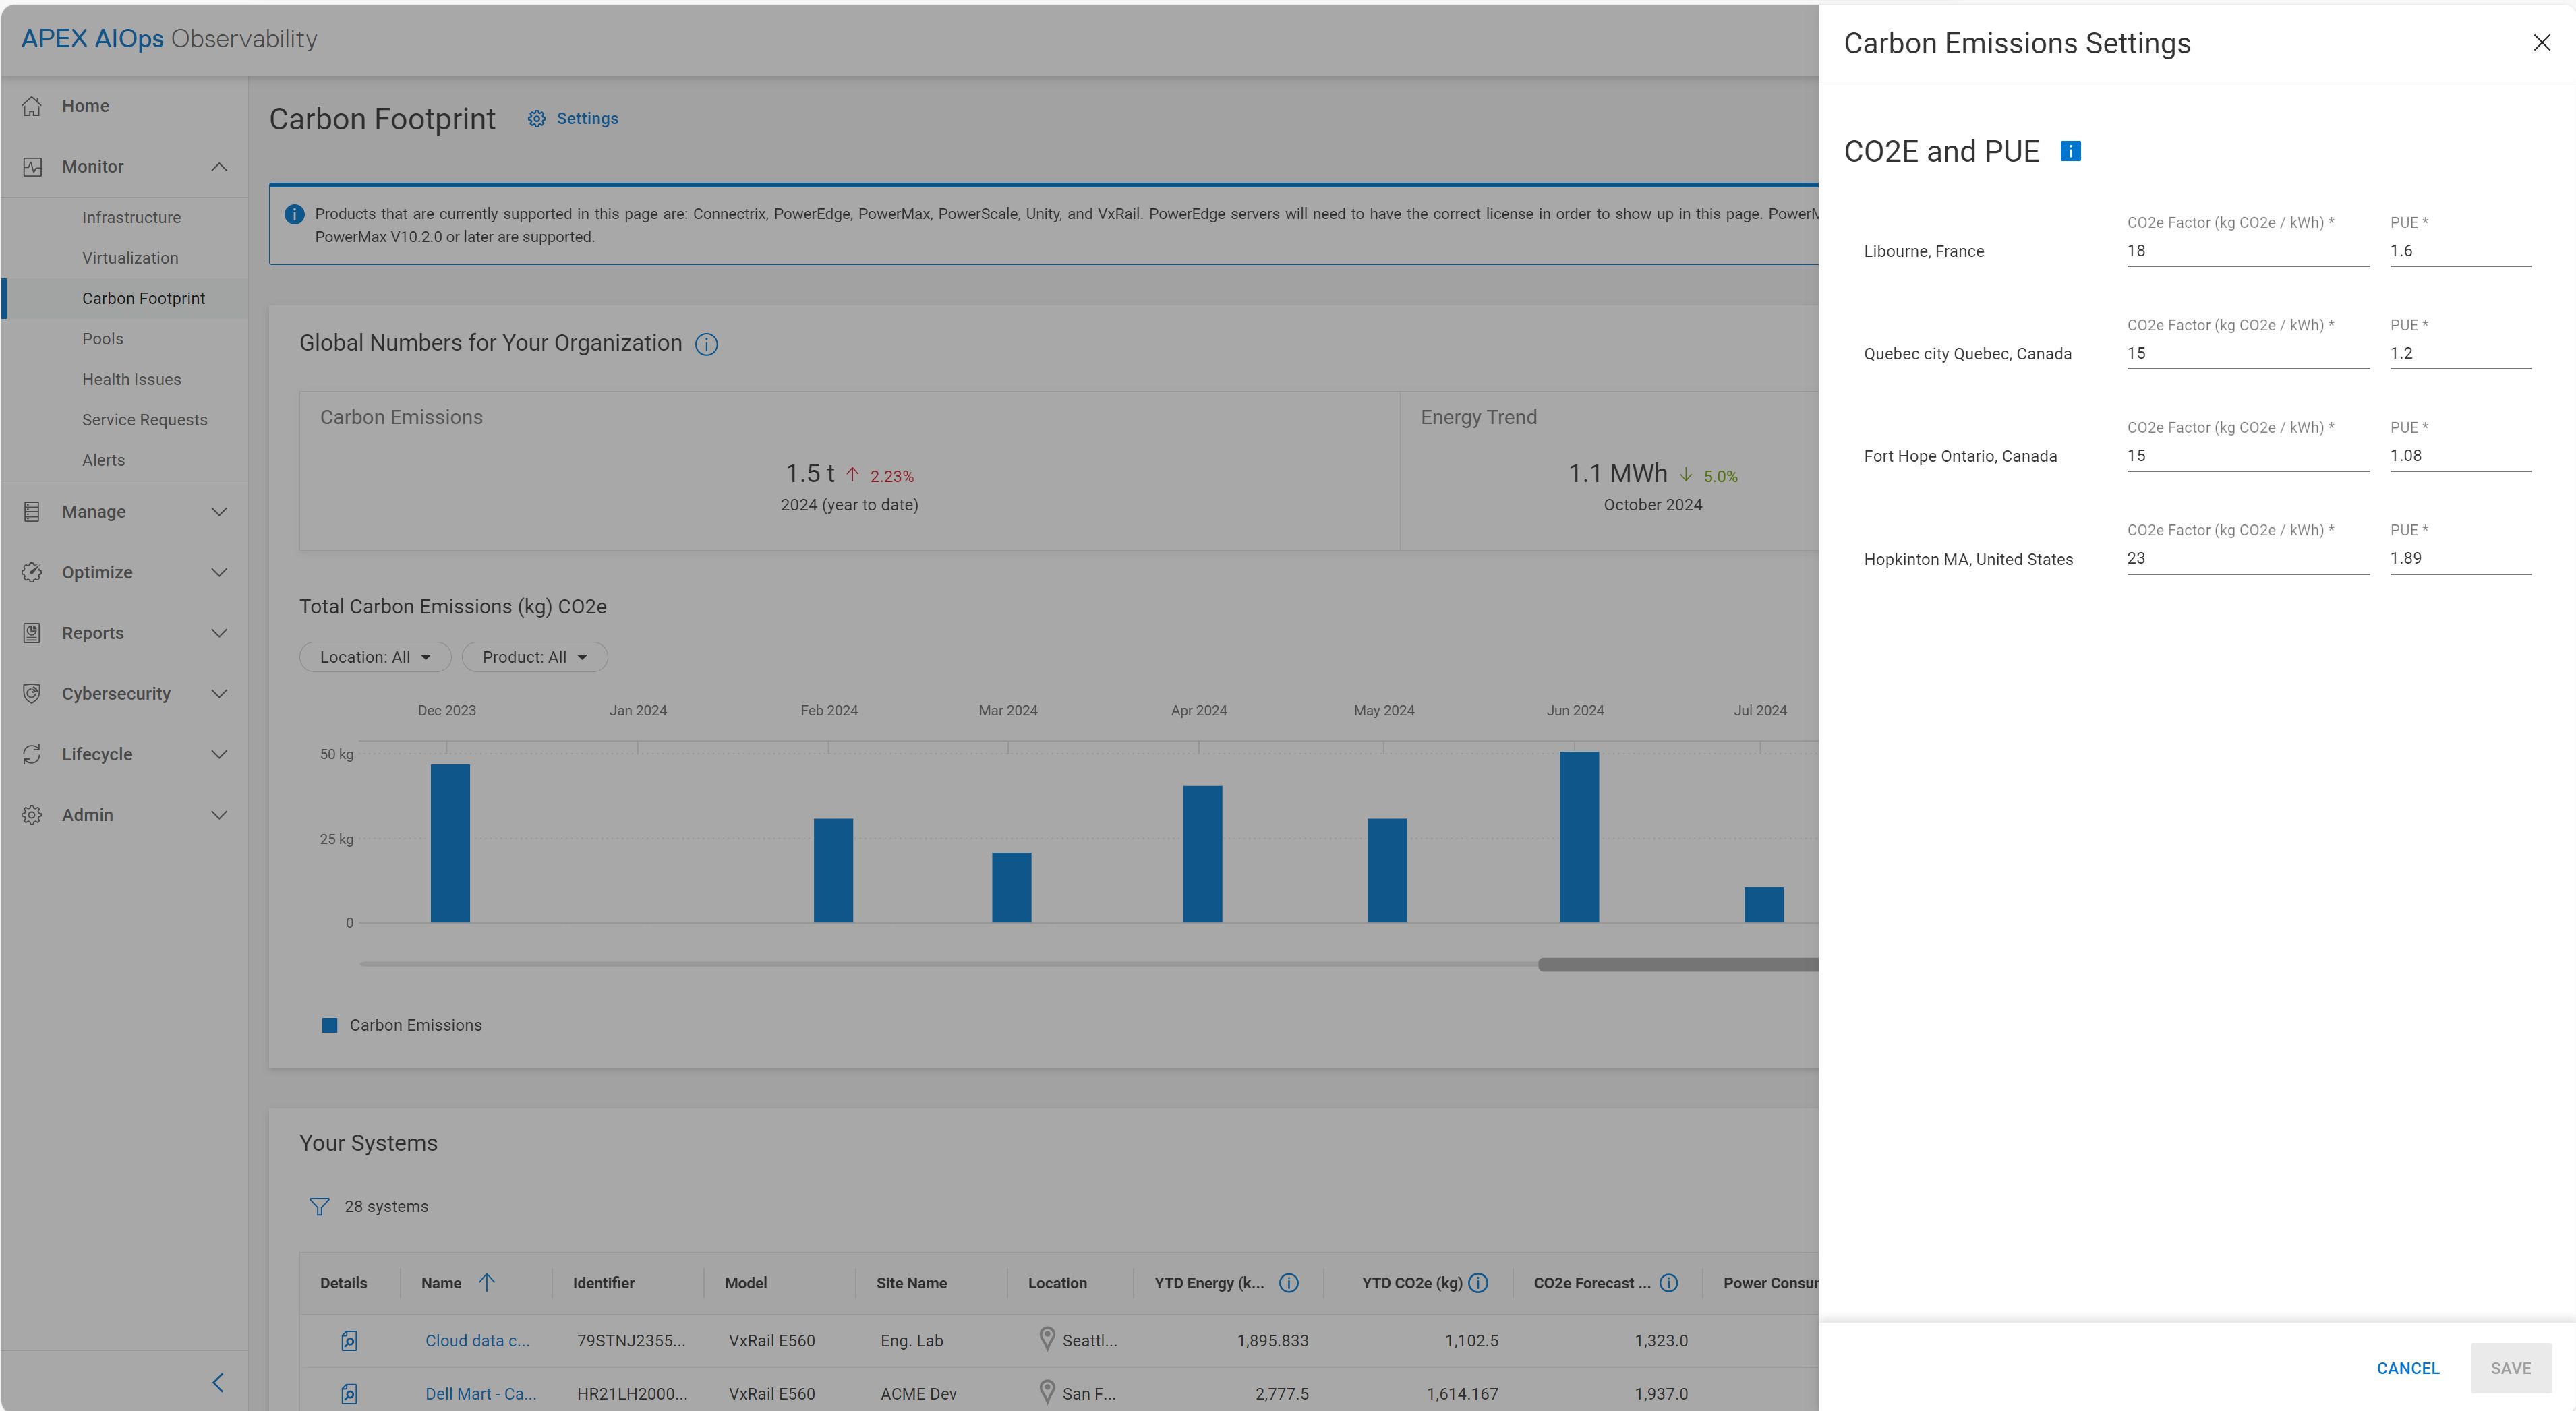Go to Alerts in Monitor menu
Viewport: 2576px width, 1411px height.
coord(103,461)
